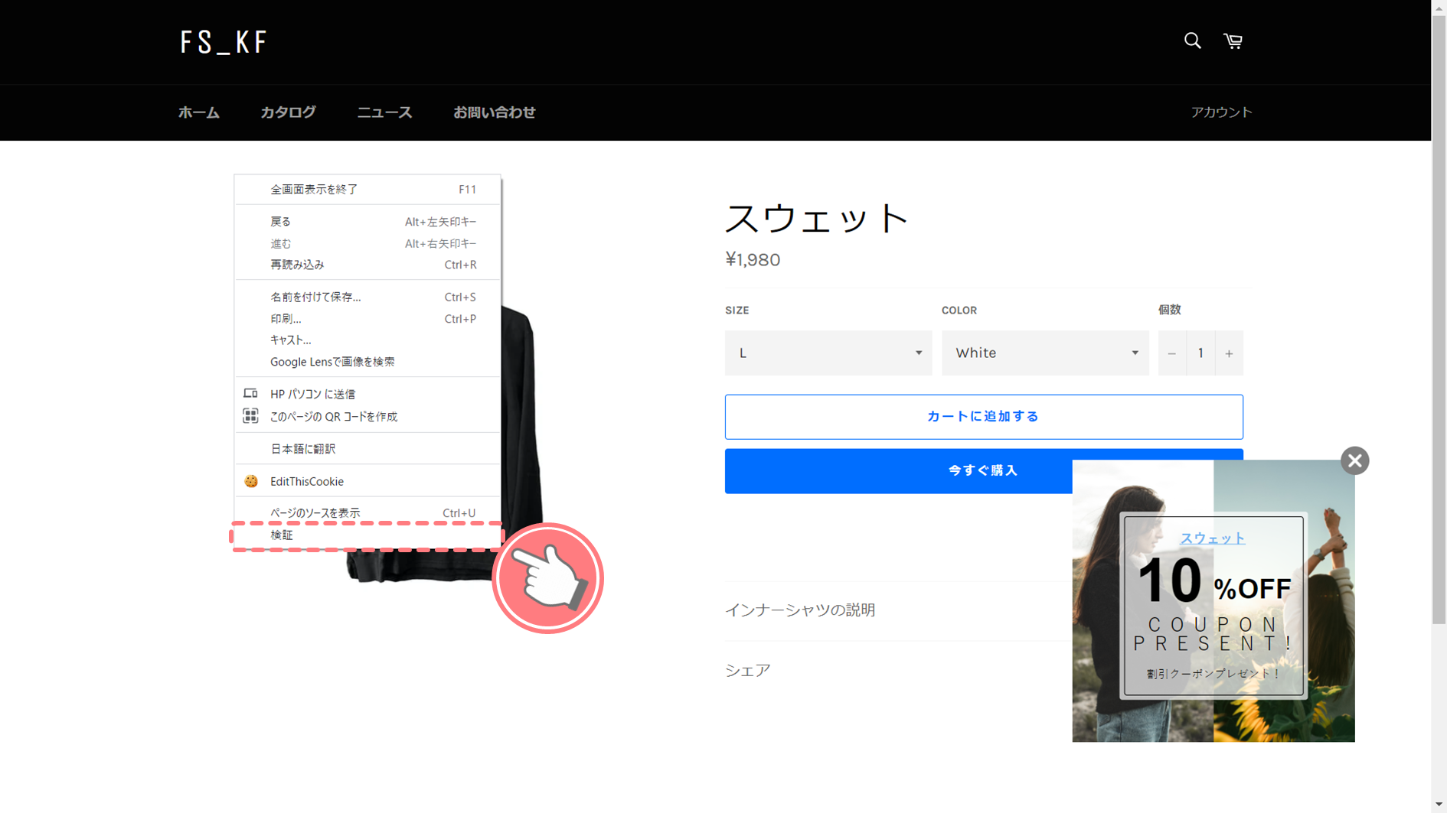
Task: Open the shopping cart icon
Action: 1233,41
